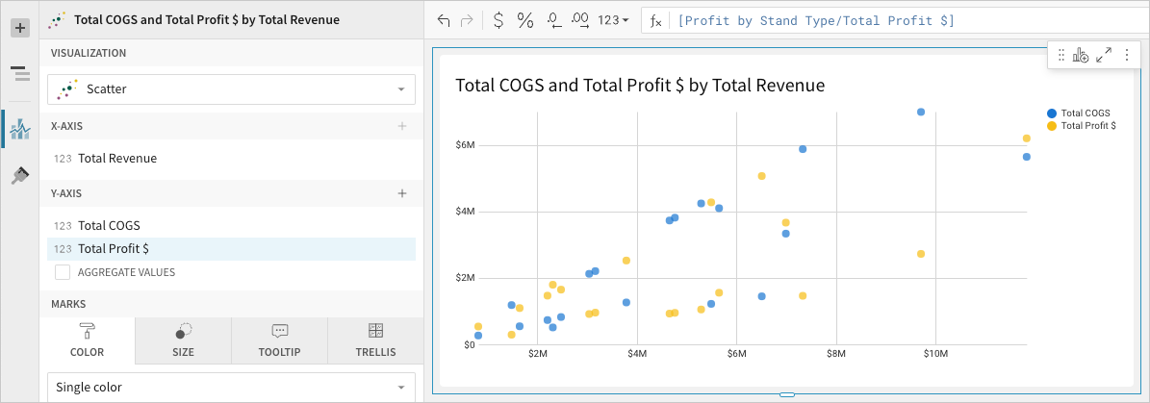The image size is (1150, 403).
Task: Open the format paintbrush panel in sidebar
Action: pos(20,175)
